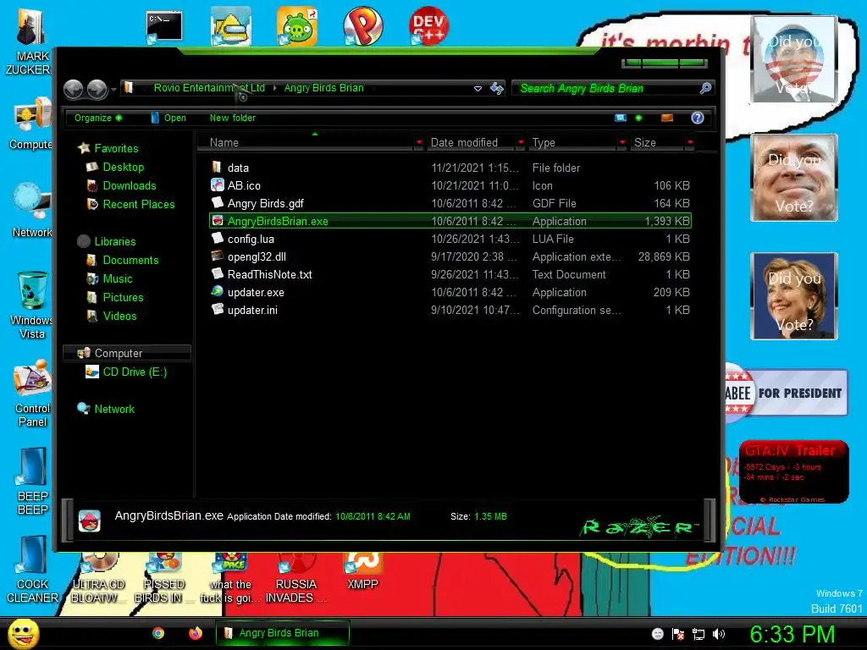Sort by Date modified column header
This screenshot has width=867, height=650.
(471, 142)
